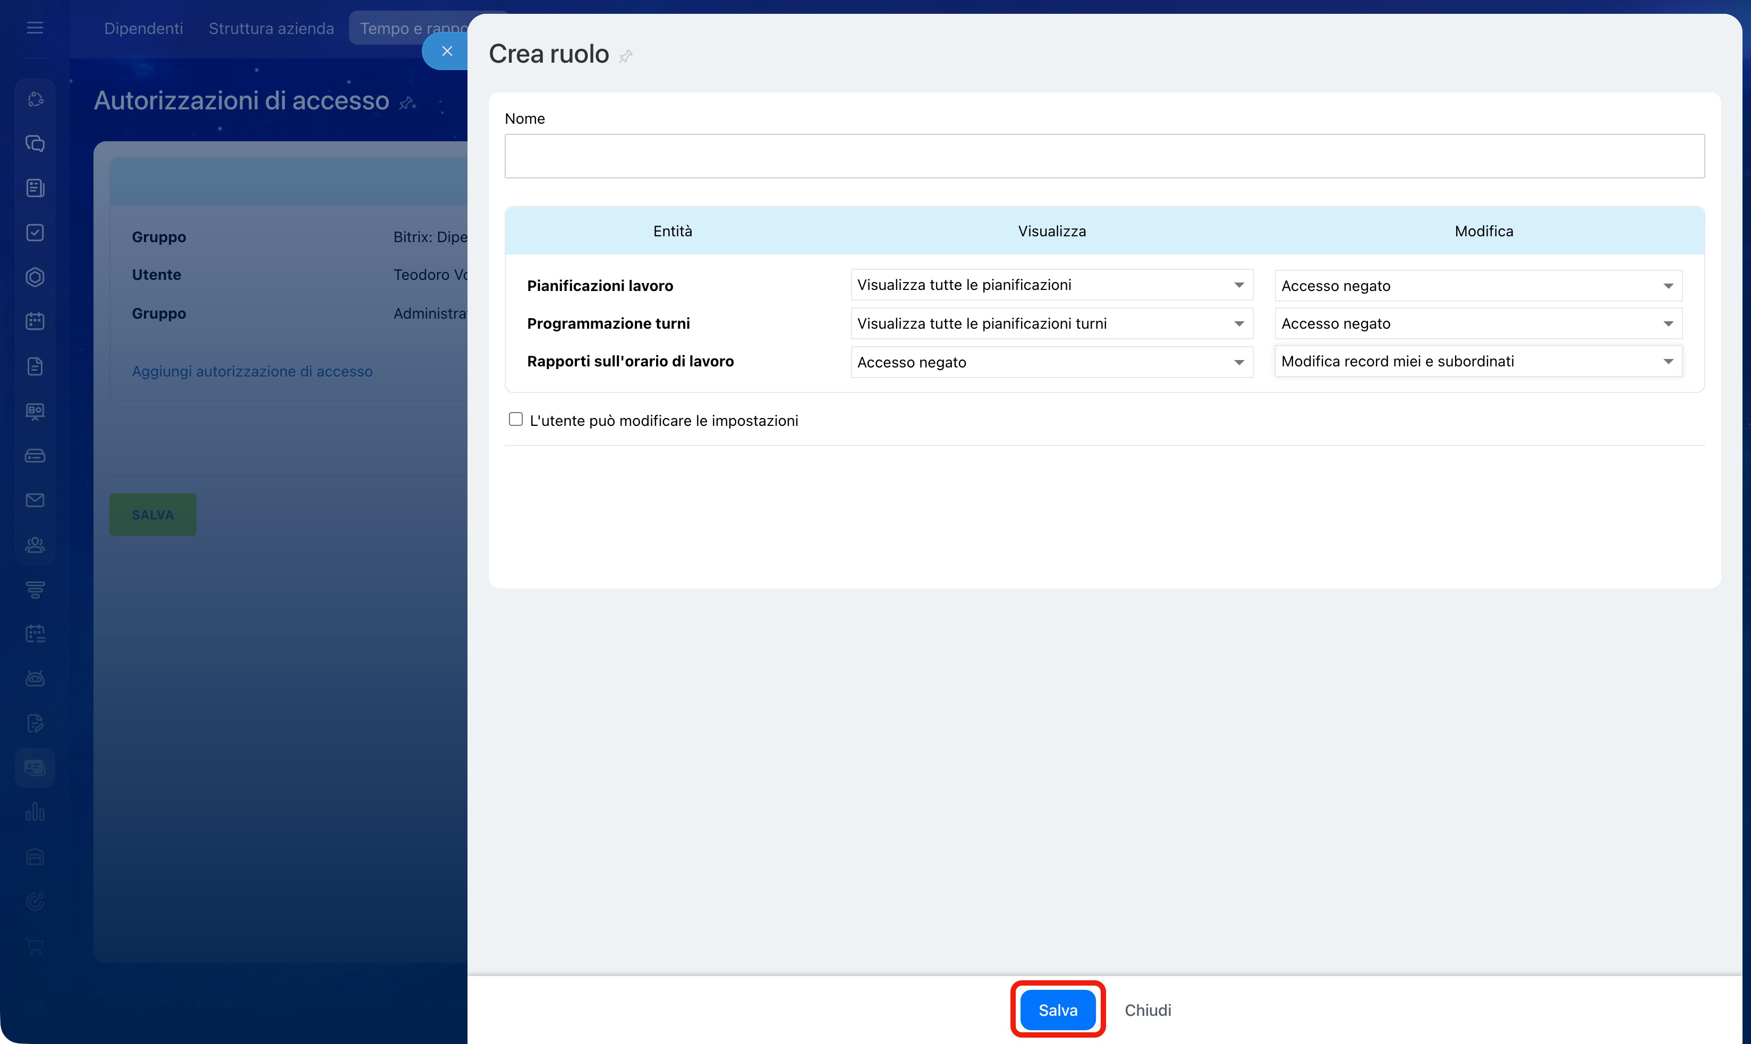
Task: Click the pin icon next to Crea ruolo
Action: click(x=625, y=56)
